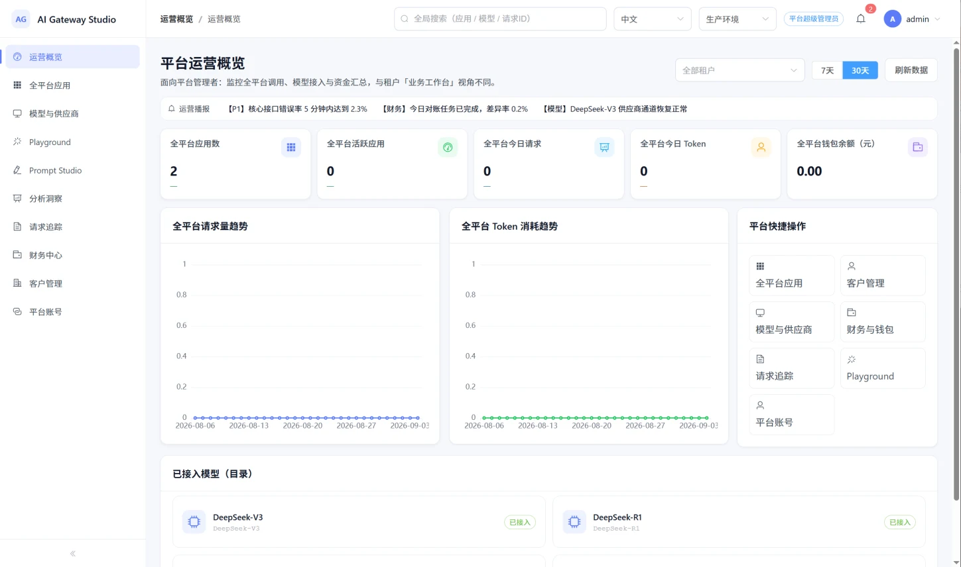Screen dimensions: 961x567
Task: Click the 全平台今日请求 card icon
Action: point(604,148)
